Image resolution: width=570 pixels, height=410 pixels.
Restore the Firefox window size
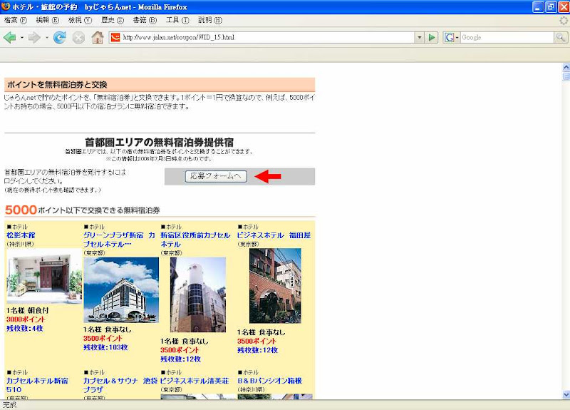tap(551, 6)
